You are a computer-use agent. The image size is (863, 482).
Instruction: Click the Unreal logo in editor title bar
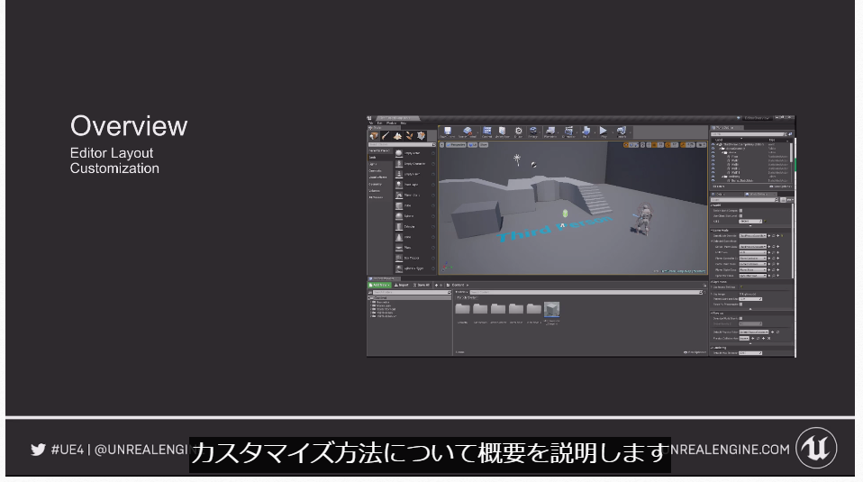(x=369, y=118)
